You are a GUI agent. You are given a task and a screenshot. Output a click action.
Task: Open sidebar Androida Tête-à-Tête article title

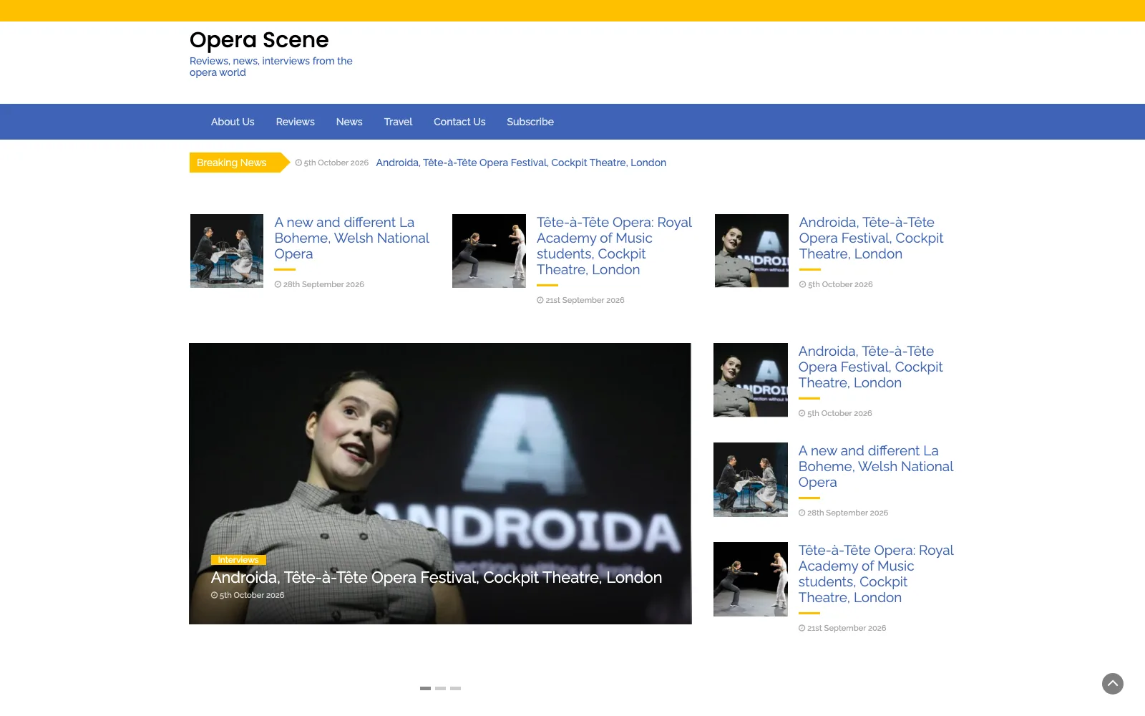870,367
